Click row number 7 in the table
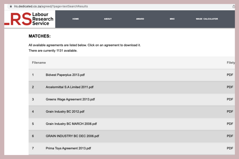The image size is (239, 159). pos(33,148)
